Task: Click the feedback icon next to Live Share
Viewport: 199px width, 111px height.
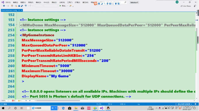Action: [x=195, y=6]
